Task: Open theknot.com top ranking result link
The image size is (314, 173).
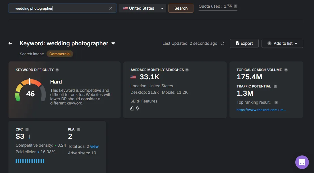Action: 261,110
